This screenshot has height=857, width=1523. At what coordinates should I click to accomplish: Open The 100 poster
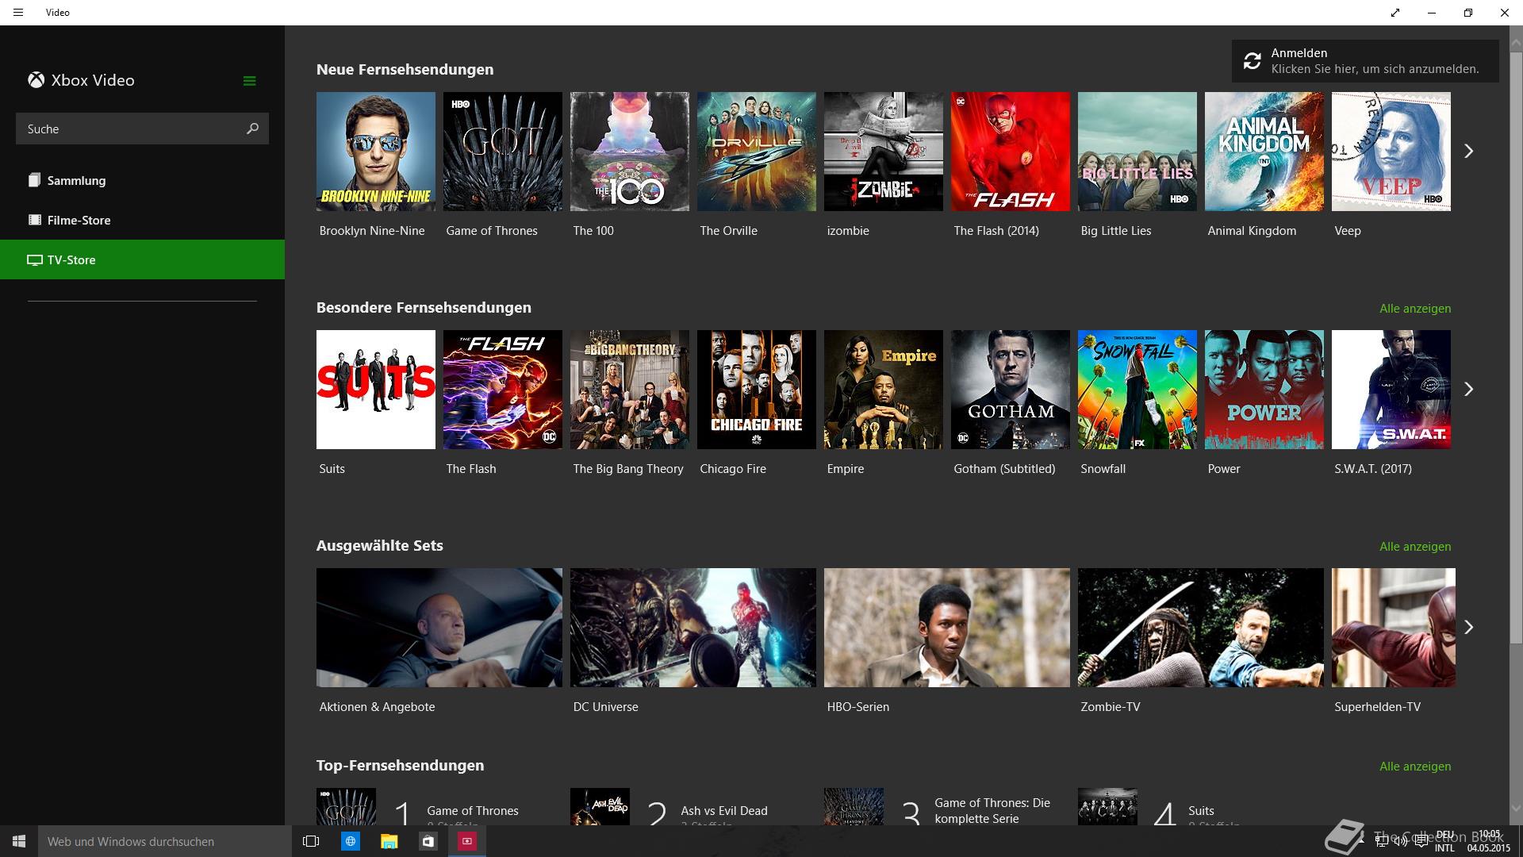[630, 152]
